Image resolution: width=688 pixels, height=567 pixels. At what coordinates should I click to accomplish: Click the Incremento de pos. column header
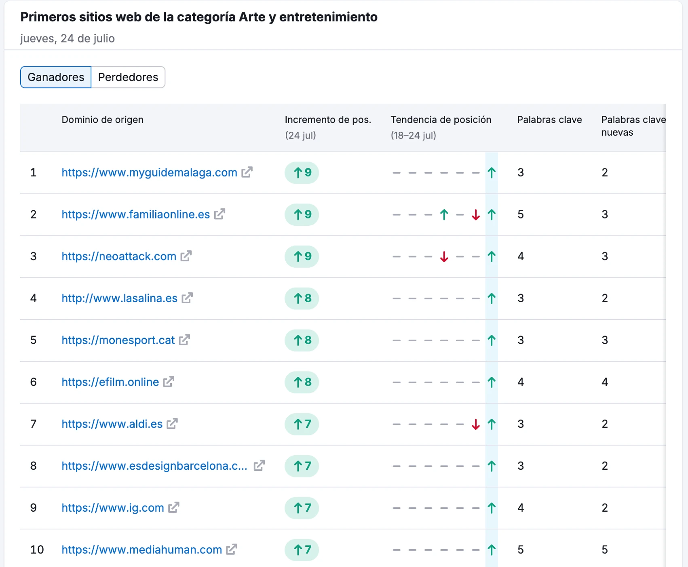click(327, 120)
